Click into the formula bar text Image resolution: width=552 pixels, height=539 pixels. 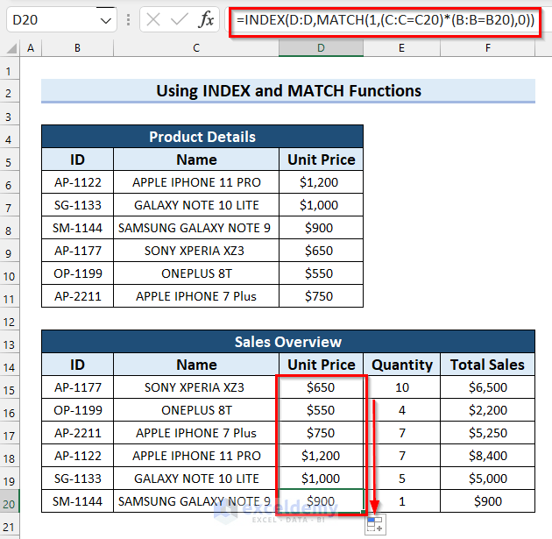386,19
